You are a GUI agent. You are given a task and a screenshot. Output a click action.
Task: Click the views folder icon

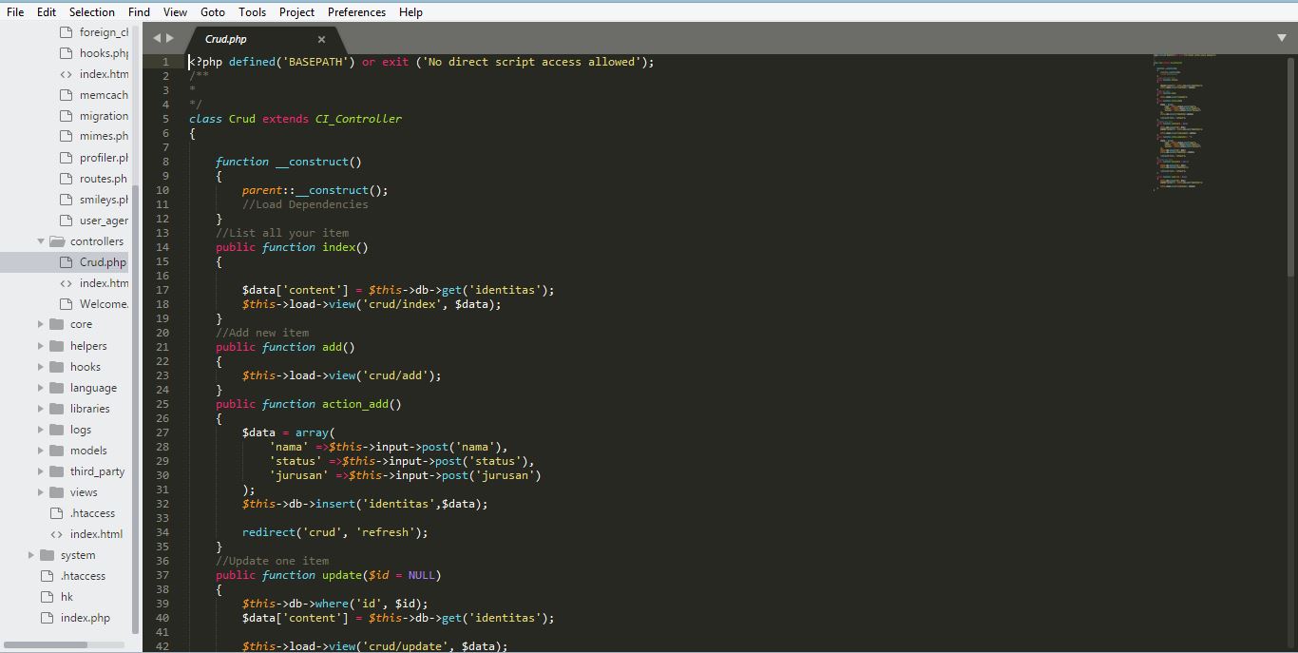pos(57,492)
